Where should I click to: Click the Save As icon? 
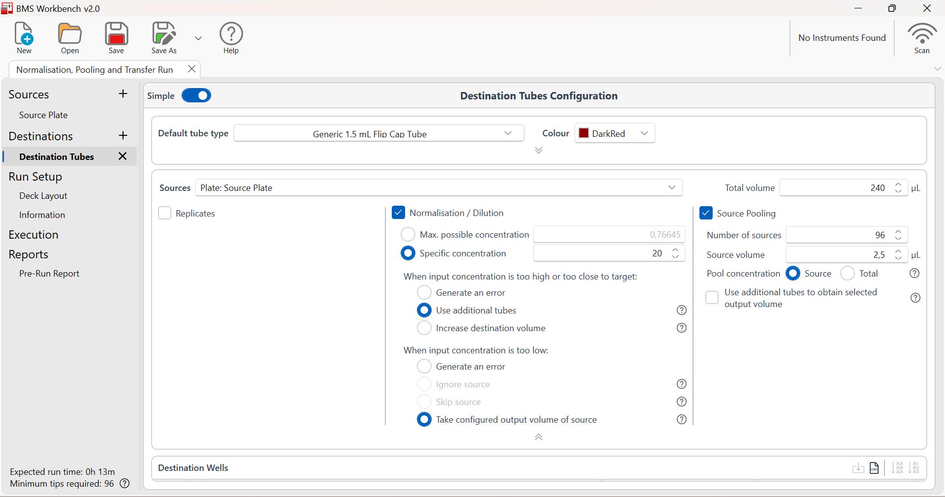pyautogui.click(x=163, y=33)
